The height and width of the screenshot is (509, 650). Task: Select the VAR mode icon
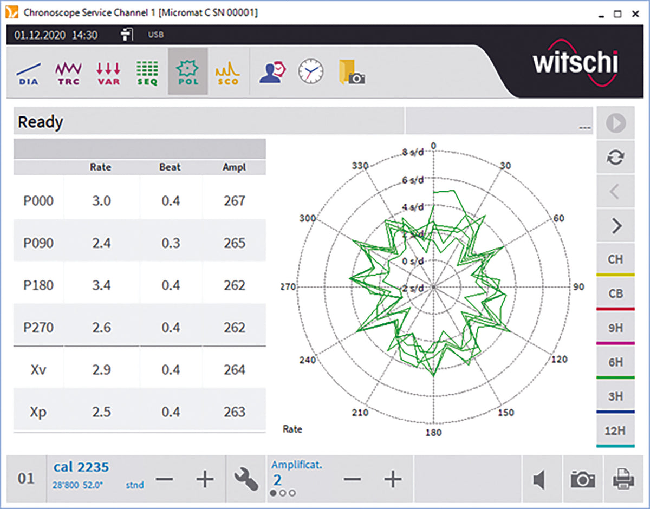(x=108, y=73)
